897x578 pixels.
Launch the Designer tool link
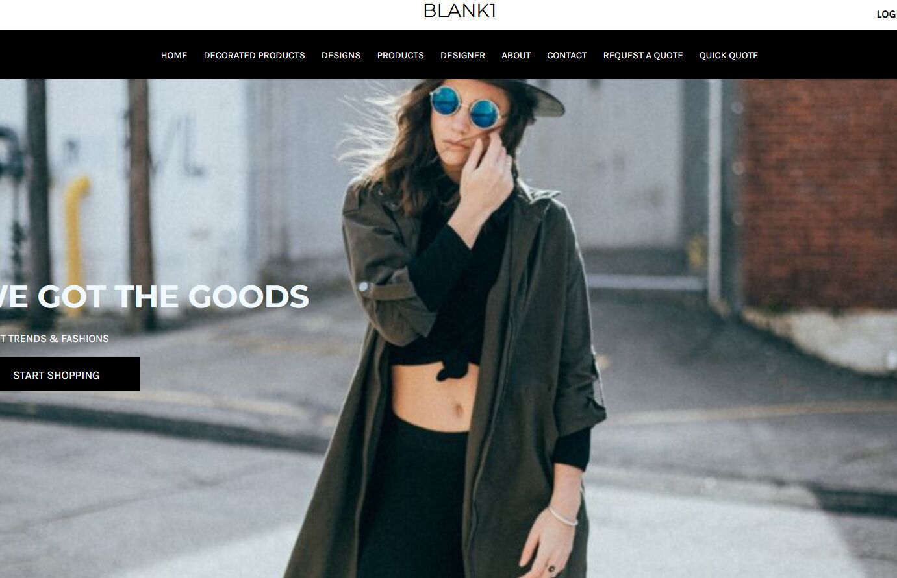click(x=462, y=55)
